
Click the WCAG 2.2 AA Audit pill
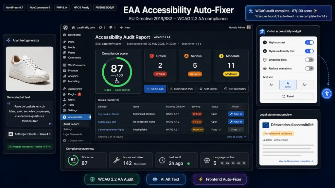pos(112,179)
